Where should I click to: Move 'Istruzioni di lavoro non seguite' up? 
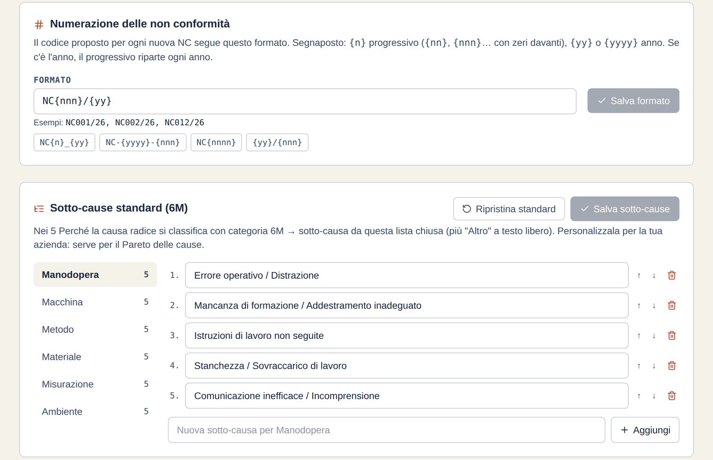click(639, 336)
